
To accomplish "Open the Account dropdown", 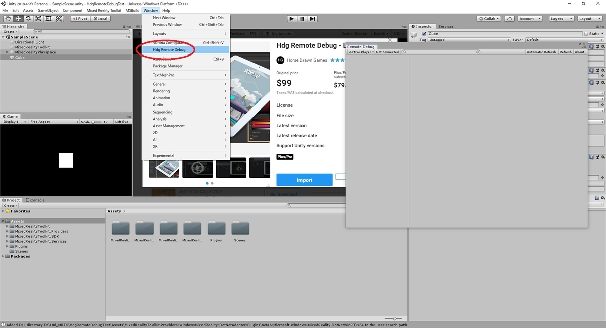I will 530,19.
